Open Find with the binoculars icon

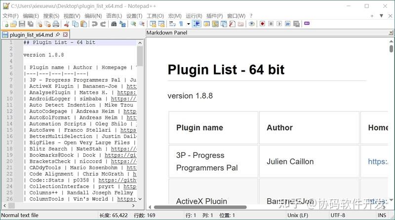(x=114, y=24)
